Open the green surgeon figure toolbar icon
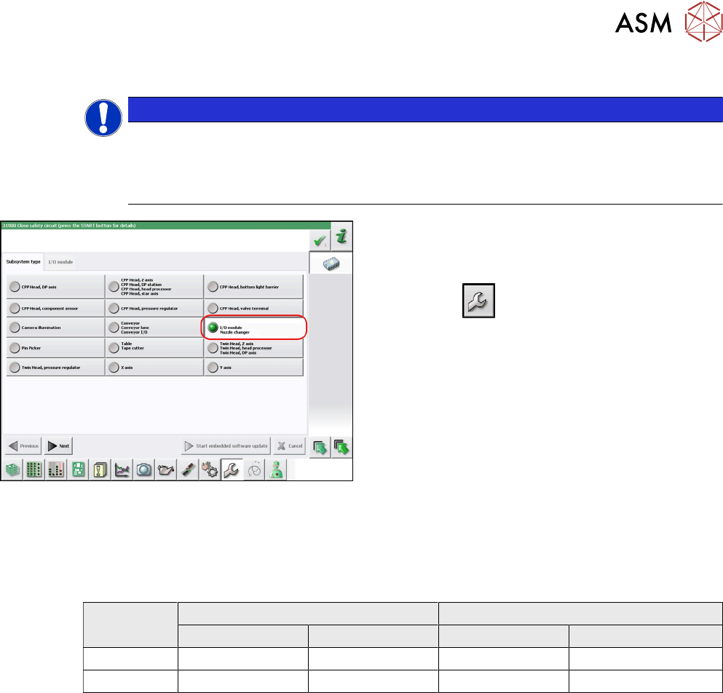Viewport: 723px width, 693px height. point(276,470)
